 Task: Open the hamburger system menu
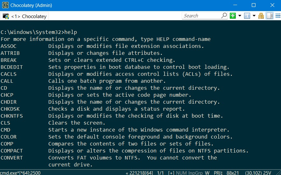point(278,16)
